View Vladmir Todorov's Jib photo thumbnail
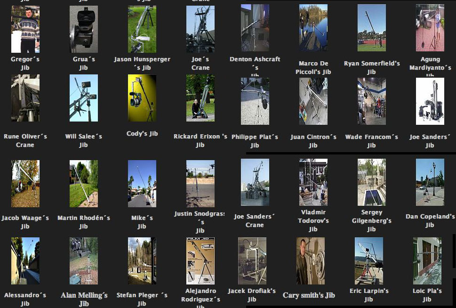Image resolution: width=456 pixels, height=308 pixels. [313, 182]
